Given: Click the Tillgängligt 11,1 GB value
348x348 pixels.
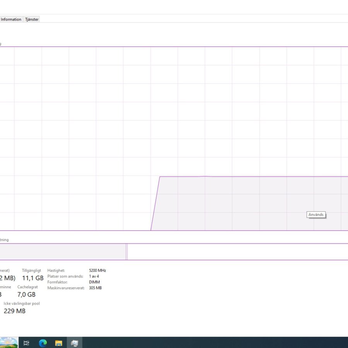Looking at the screenshot, I should click(32, 278).
